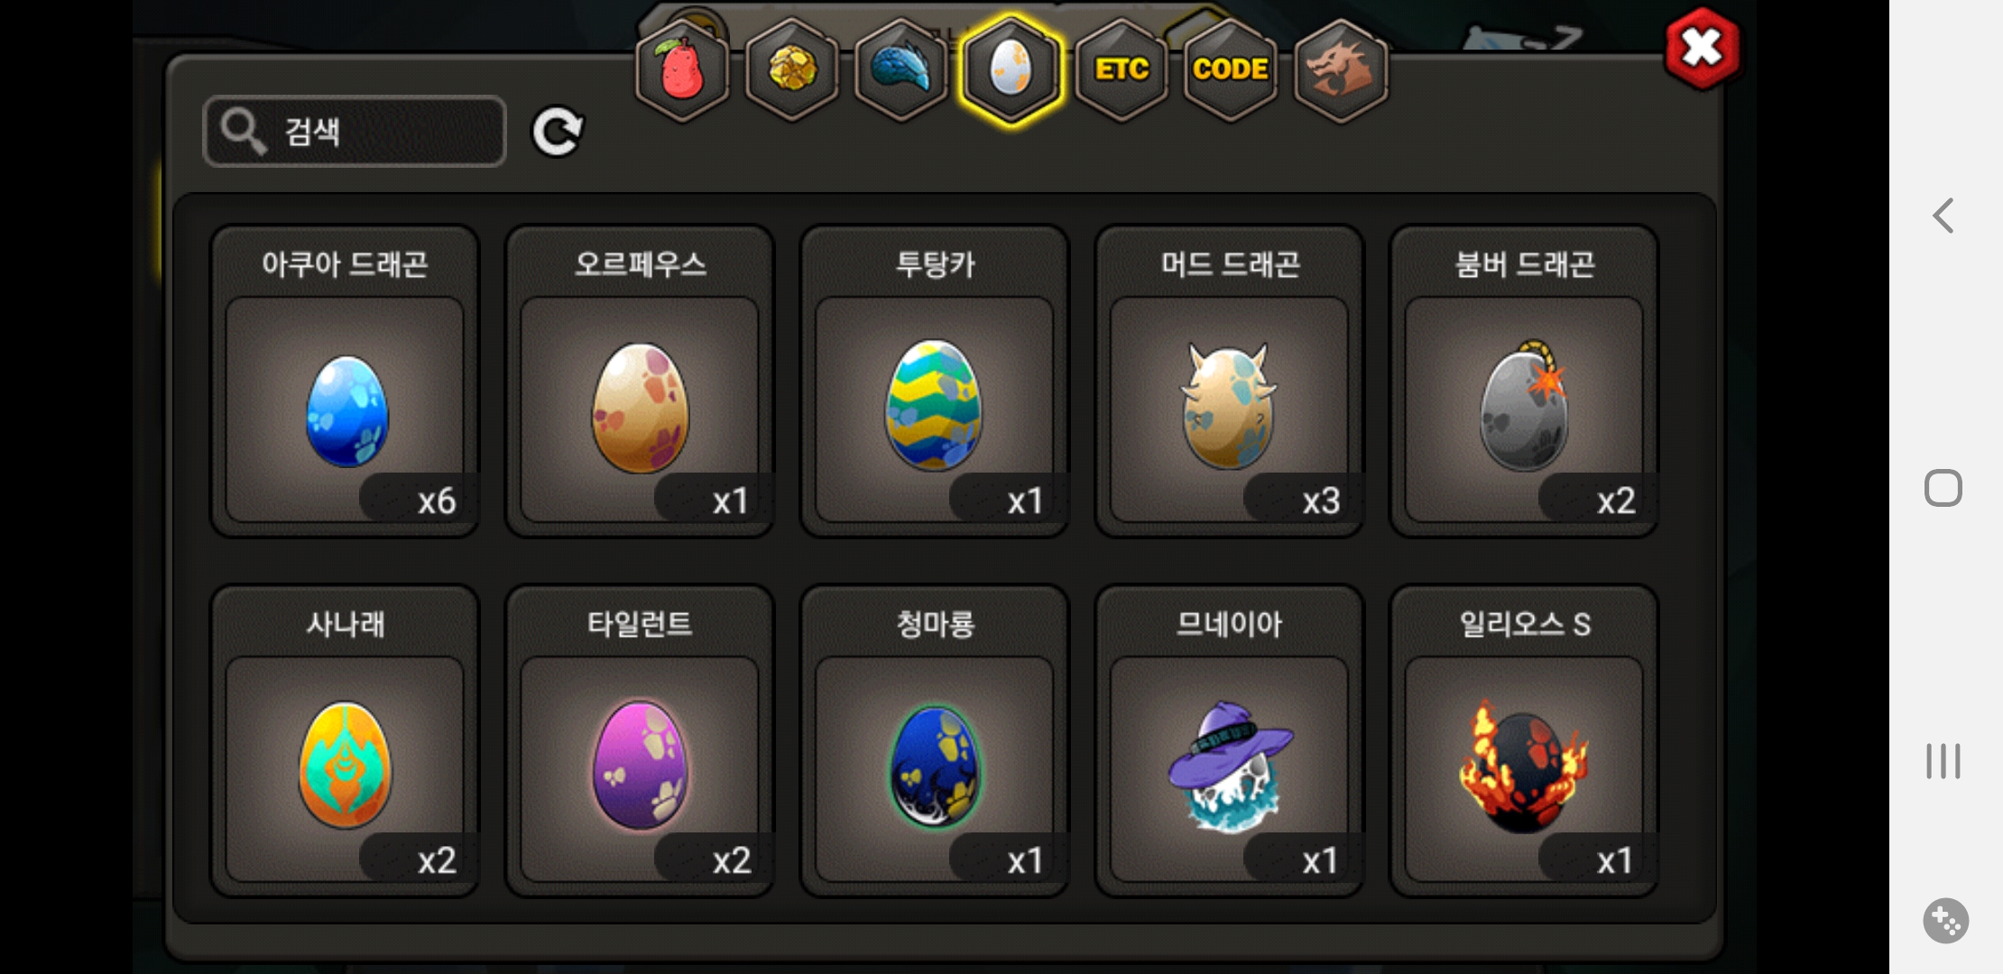Close the inventory with red X
The image size is (2003, 974).
[x=1703, y=48]
